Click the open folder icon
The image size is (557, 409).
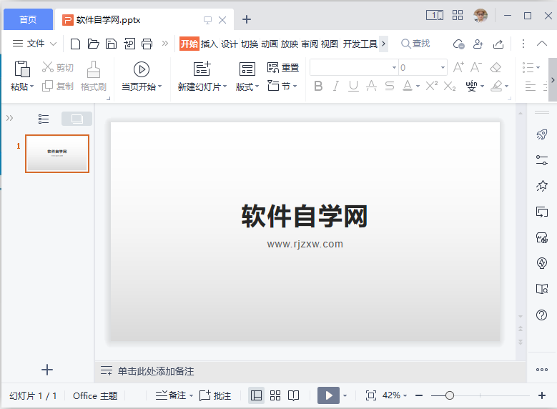(93, 44)
